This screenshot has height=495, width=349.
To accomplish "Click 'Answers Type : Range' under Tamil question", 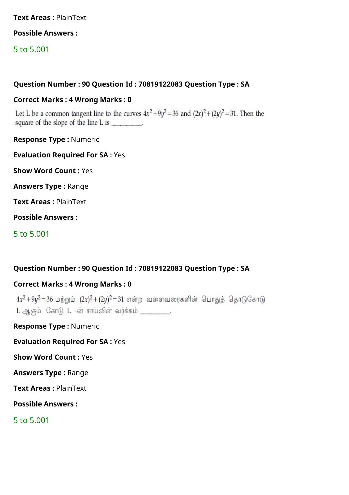I will [51, 373].
